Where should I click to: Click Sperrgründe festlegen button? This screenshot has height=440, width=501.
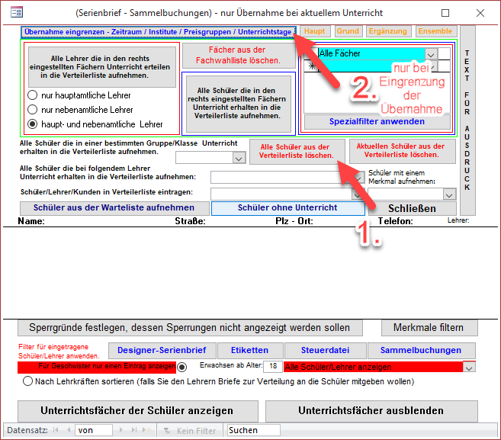click(190, 328)
